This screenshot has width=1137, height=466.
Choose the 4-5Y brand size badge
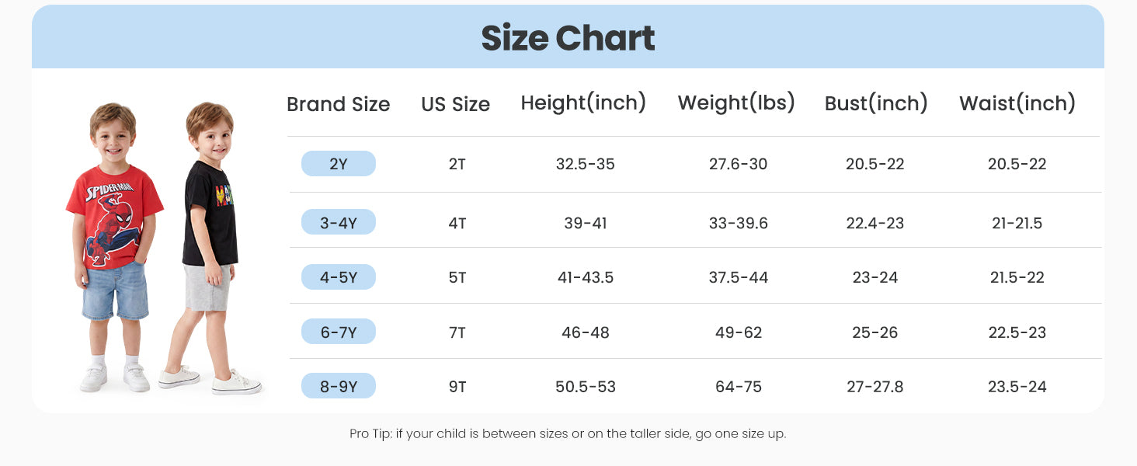pos(339,277)
